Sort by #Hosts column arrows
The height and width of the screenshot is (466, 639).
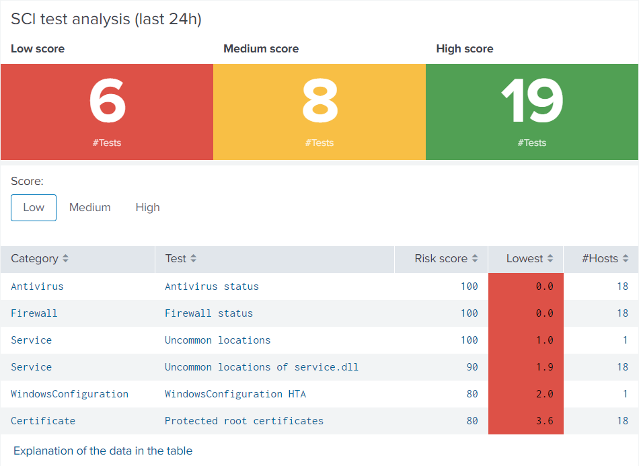pyautogui.click(x=626, y=259)
